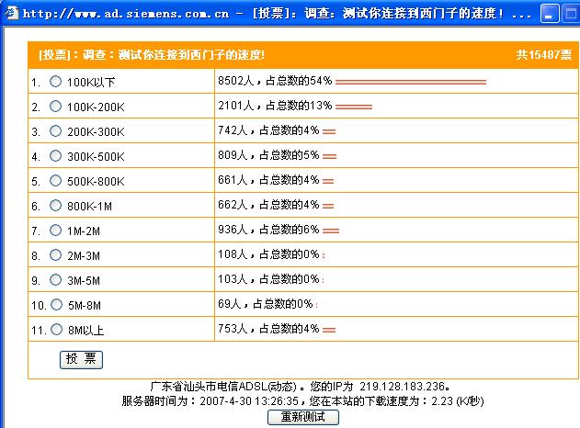The image size is (580, 428).
Task: Click the 投票 vote button
Action: (x=81, y=360)
